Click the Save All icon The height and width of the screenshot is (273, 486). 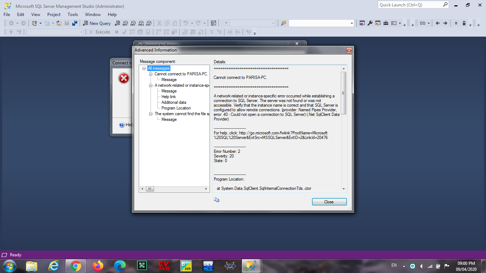pyautogui.click(x=75, y=23)
